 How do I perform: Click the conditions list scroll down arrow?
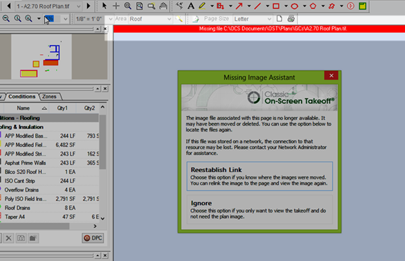coord(103,219)
